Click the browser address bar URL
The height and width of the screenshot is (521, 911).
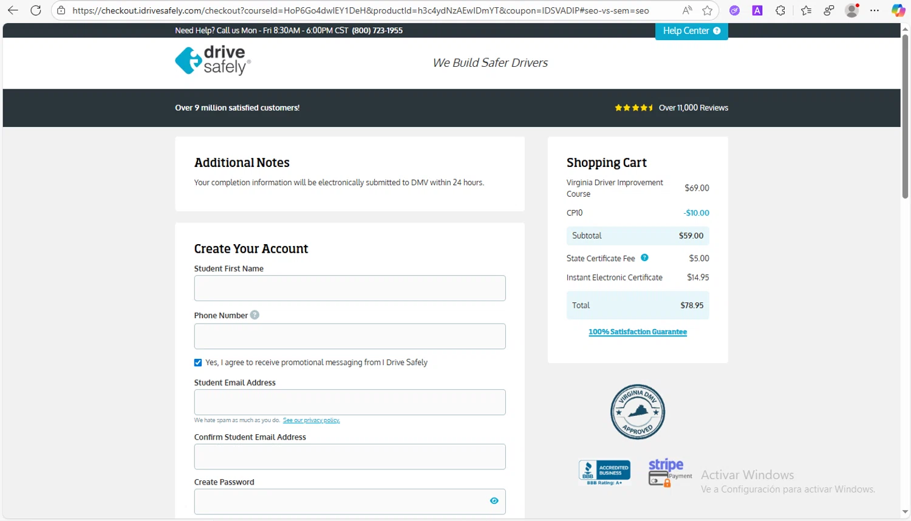tap(360, 10)
